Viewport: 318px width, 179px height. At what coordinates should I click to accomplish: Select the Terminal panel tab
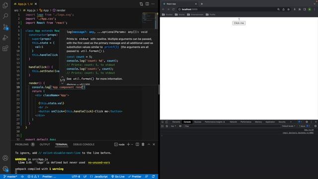coord(62,145)
